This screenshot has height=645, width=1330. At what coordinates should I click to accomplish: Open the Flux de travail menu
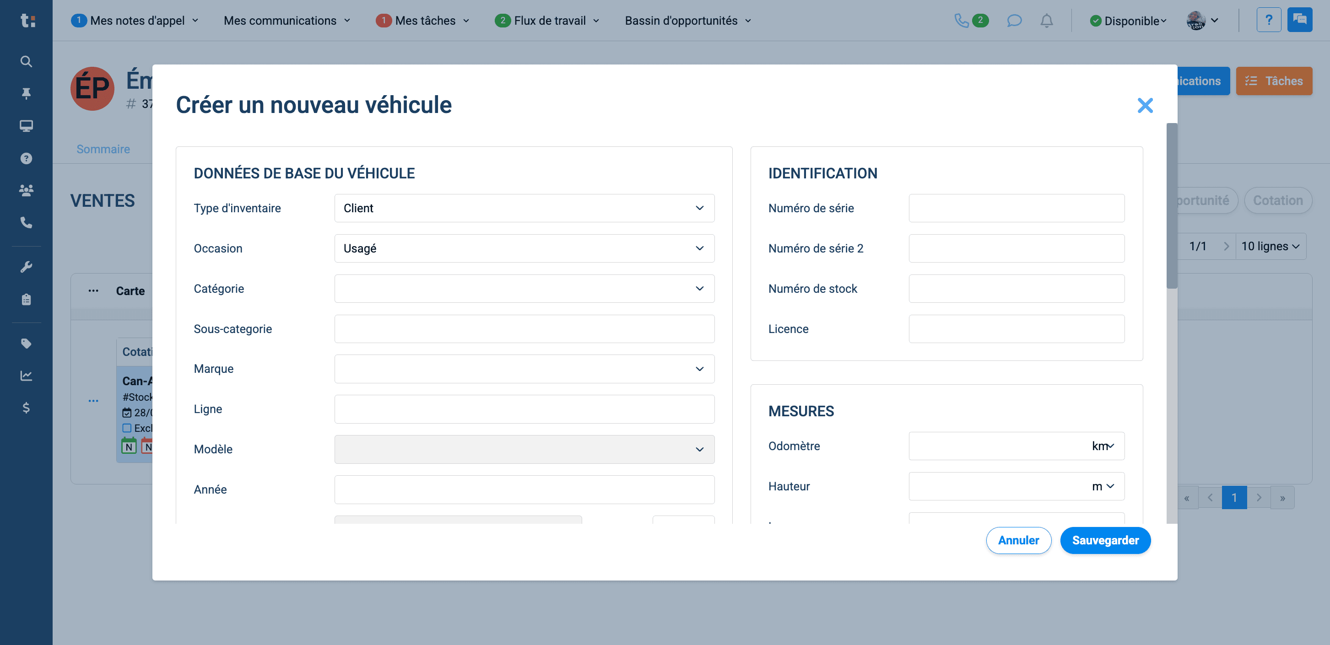[547, 21]
